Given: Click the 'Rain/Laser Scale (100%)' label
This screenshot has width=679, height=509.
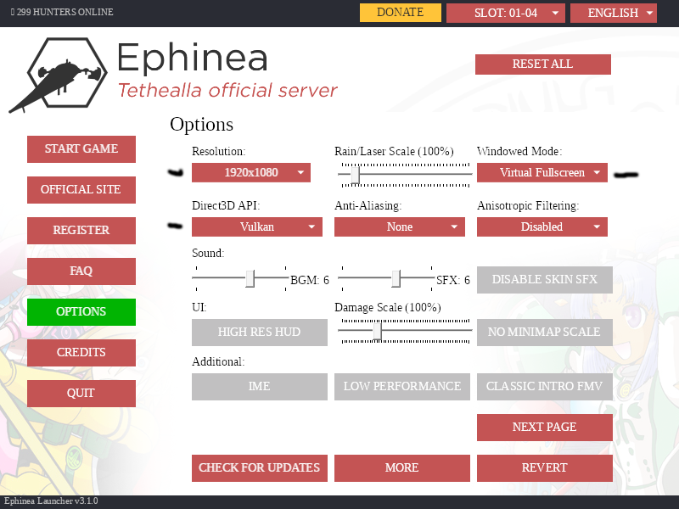Looking at the screenshot, I should [x=394, y=151].
